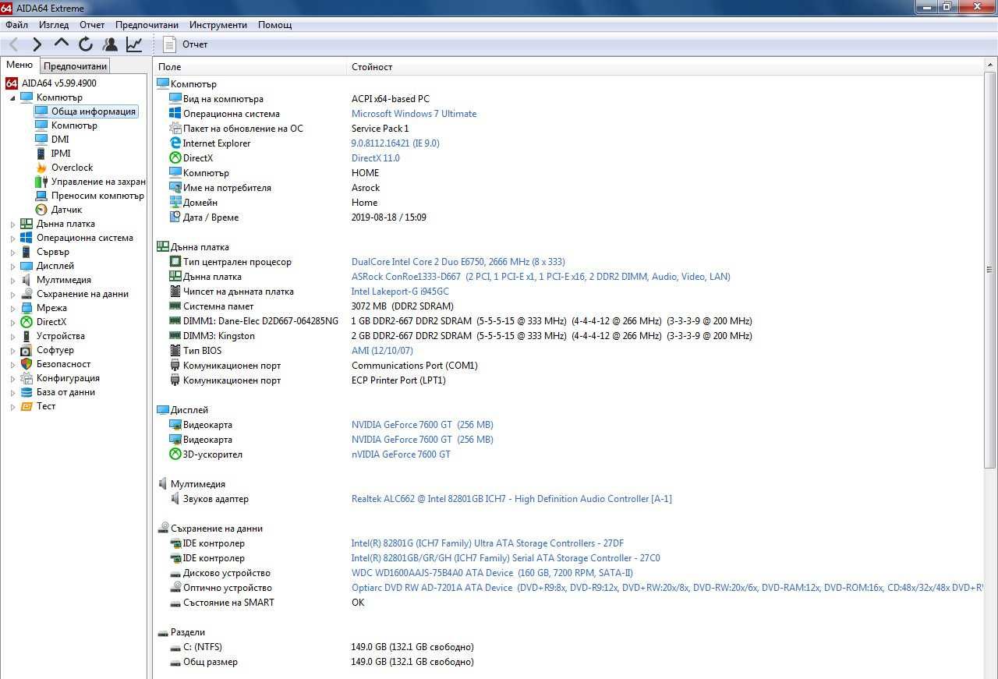998x679 pixels.
Task: Open the ASRock ConRoe1333-D667 motherboard link
Action: tap(406, 277)
